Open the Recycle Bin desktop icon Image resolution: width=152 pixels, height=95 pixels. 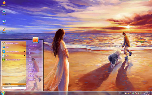click(x=4, y=31)
